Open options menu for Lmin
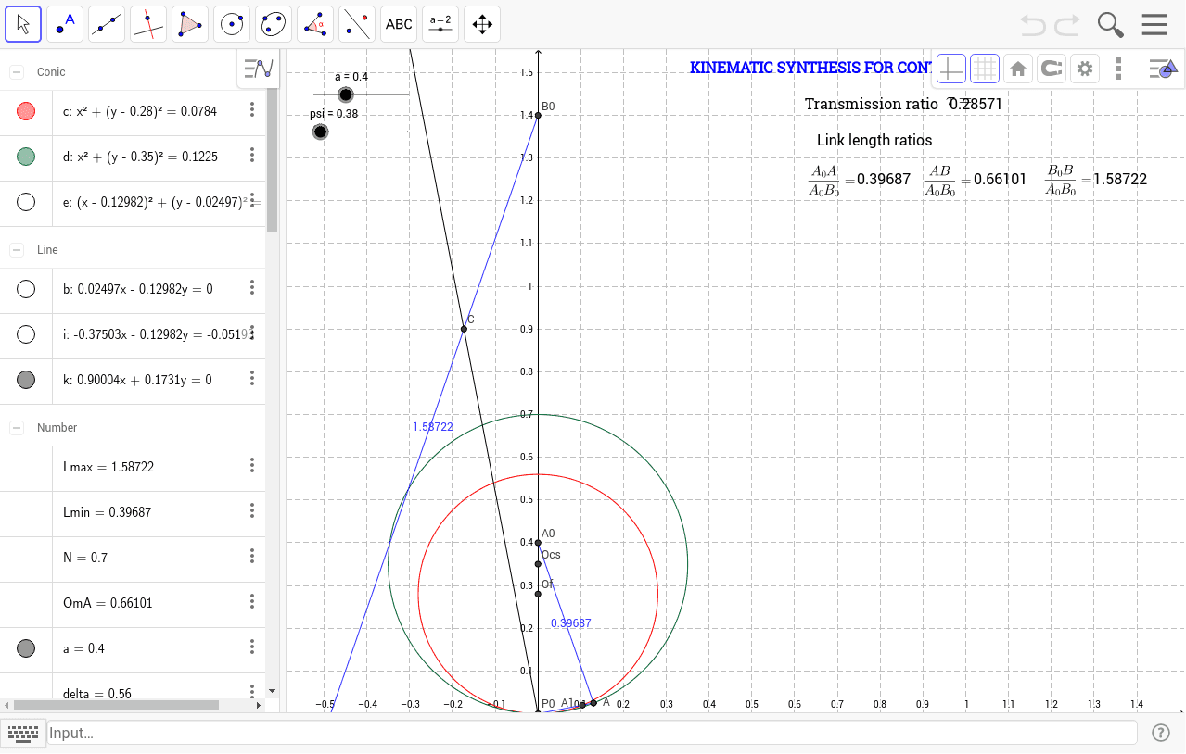This screenshot has height=754, width=1186. click(x=251, y=510)
